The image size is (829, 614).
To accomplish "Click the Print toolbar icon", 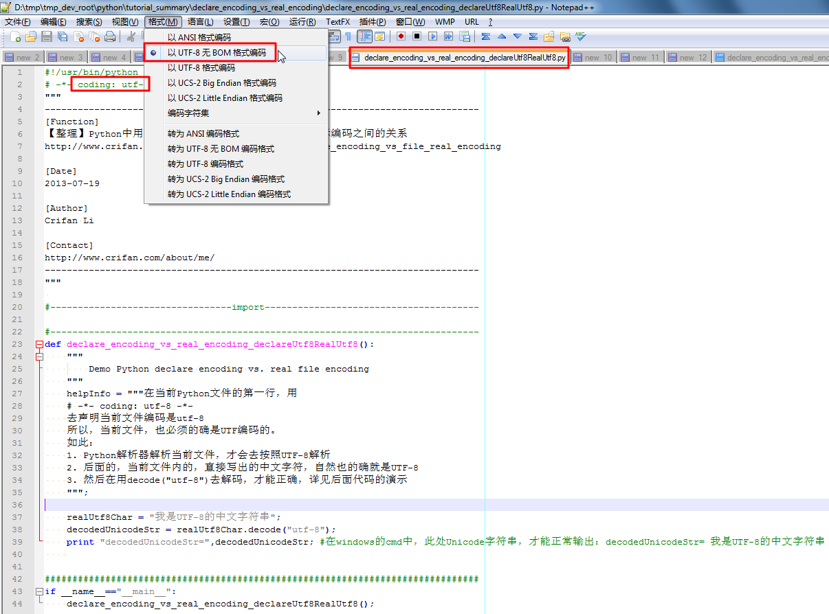I will point(110,36).
